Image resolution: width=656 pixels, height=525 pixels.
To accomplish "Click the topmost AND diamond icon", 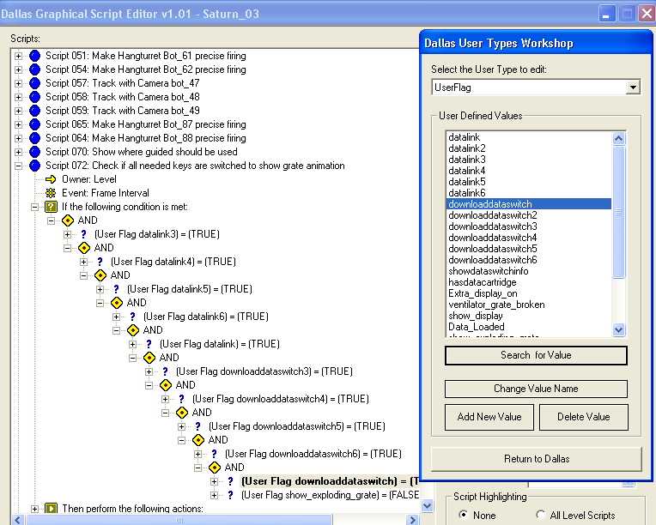I will point(67,220).
